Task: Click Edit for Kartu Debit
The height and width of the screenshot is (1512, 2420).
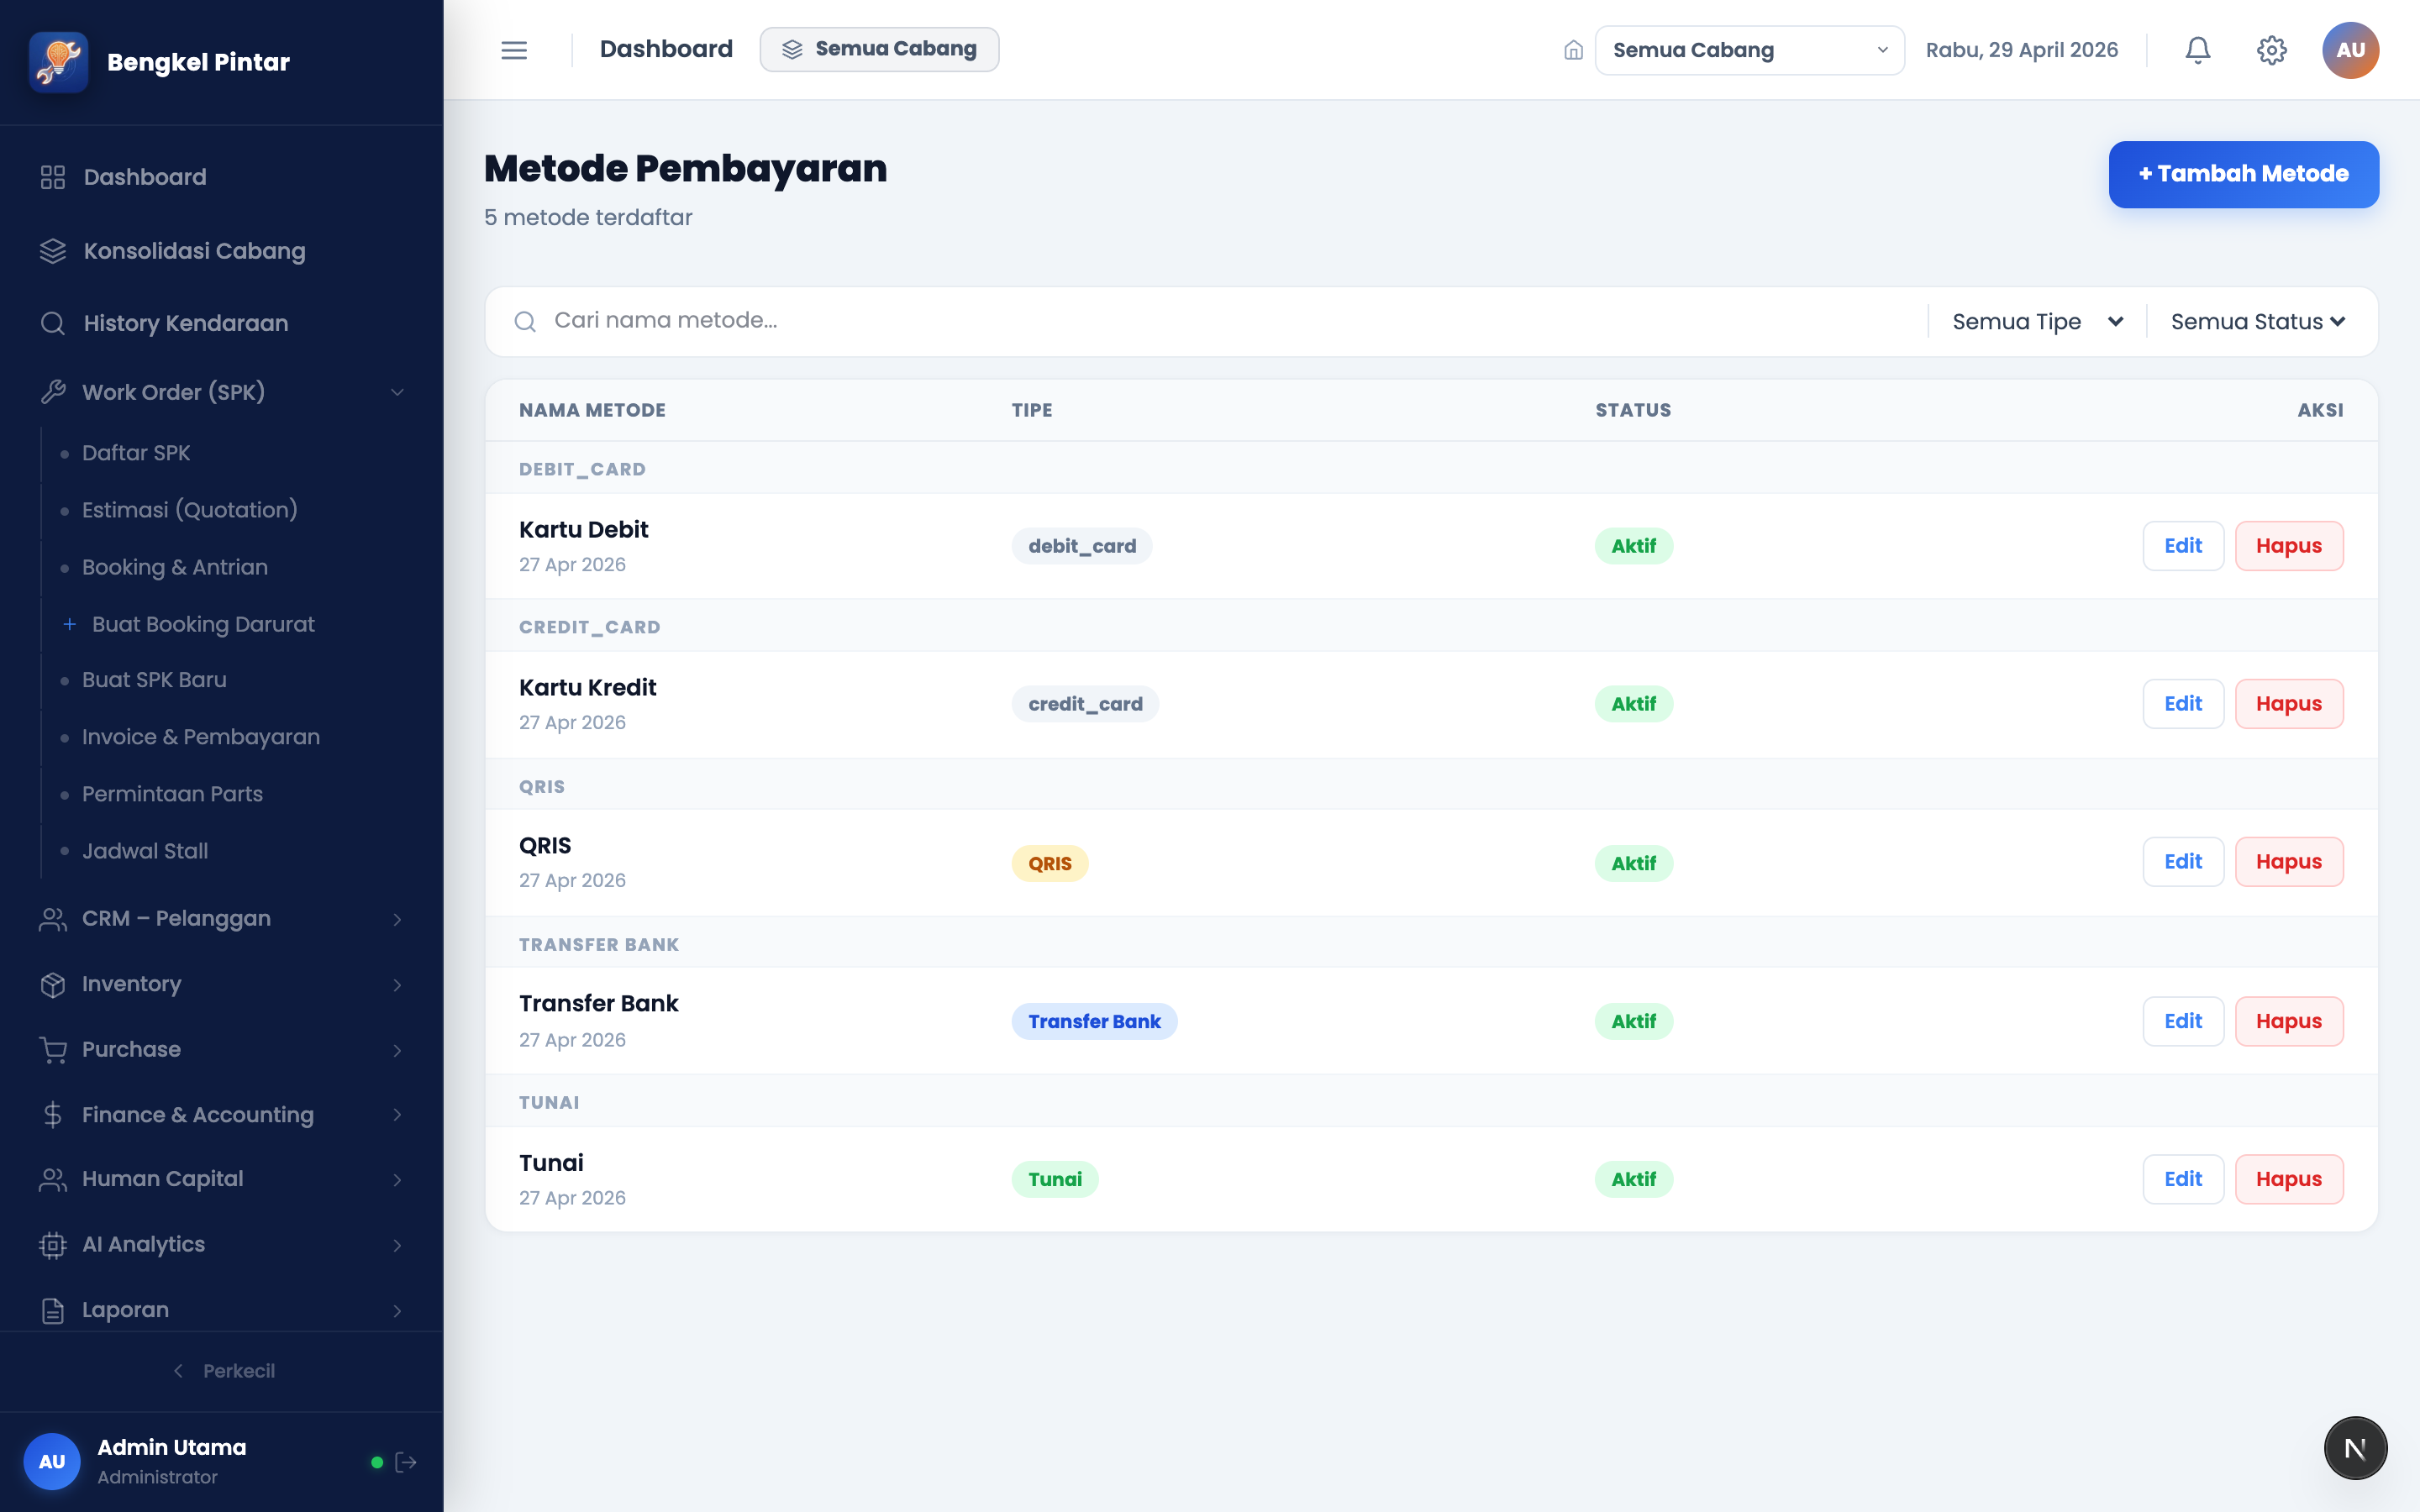Action: (x=2183, y=546)
